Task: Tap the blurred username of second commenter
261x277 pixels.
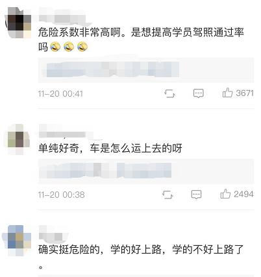Action: click(x=68, y=133)
